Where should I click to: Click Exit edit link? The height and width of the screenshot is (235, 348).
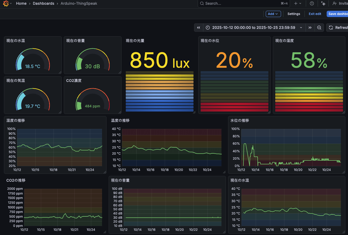[315, 14]
